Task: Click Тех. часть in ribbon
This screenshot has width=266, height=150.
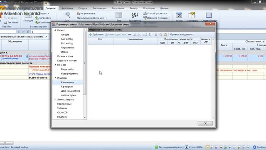Action: tap(11, 22)
